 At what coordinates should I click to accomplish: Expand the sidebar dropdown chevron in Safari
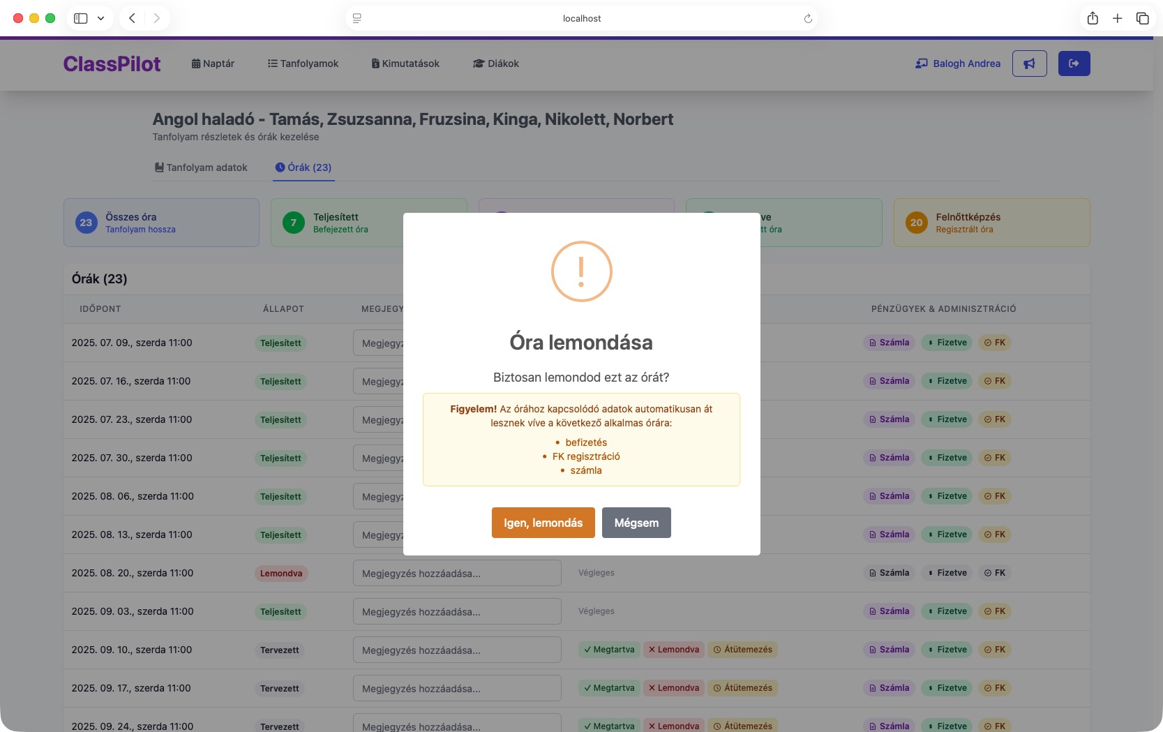(x=100, y=18)
